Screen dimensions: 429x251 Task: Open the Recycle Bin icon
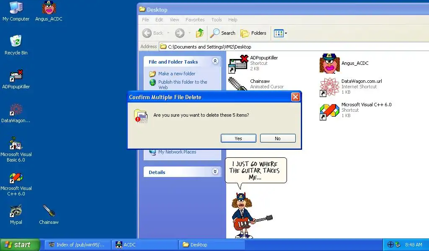(x=16, y=45)
